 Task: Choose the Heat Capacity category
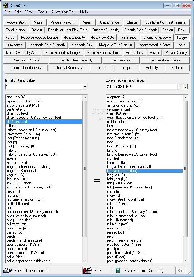[74, 38]
